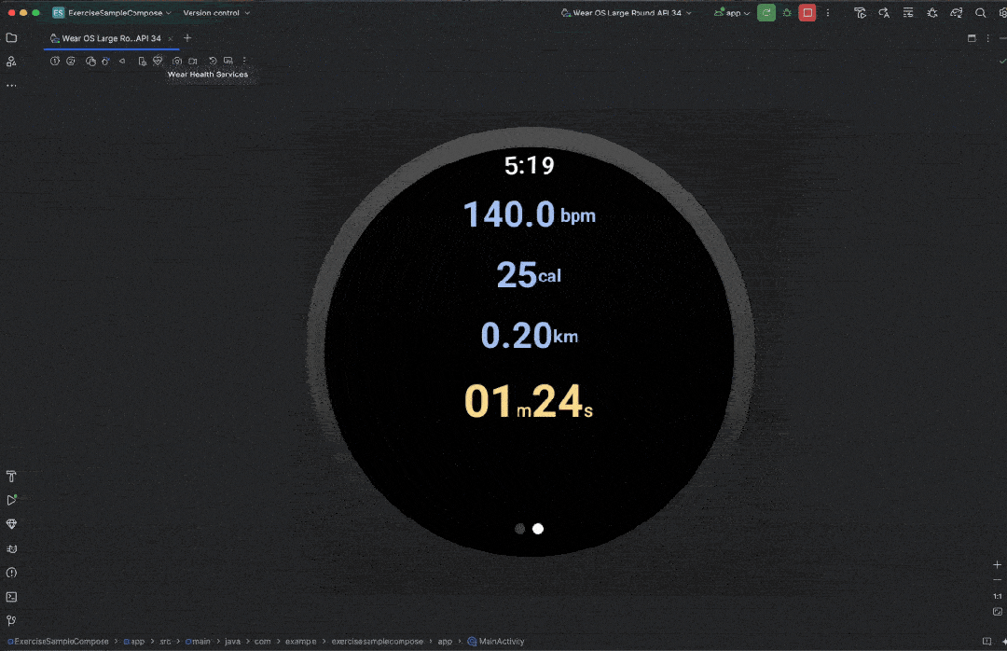The image size is (1007, 651).
Task: Start debugging with the bug icon
Action: (787, 13)
